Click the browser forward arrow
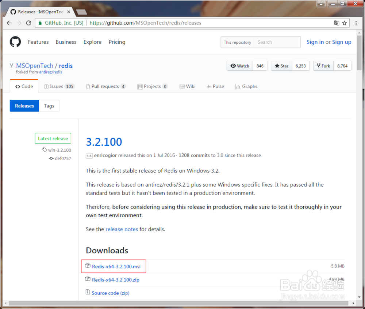Viewport: 365px width, 309px height. tap(19, 23)
